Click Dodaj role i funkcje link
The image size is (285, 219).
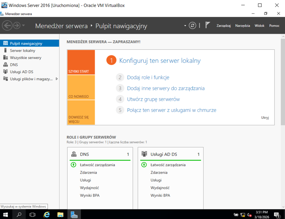(x=148, y=78)
